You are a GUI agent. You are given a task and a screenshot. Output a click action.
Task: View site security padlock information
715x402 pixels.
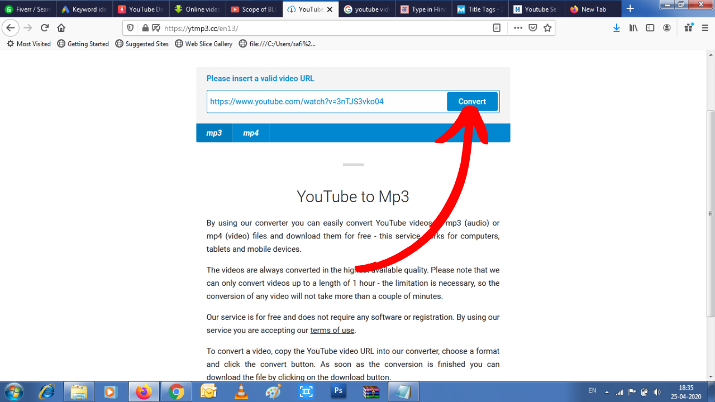click(x=145, y=28)
